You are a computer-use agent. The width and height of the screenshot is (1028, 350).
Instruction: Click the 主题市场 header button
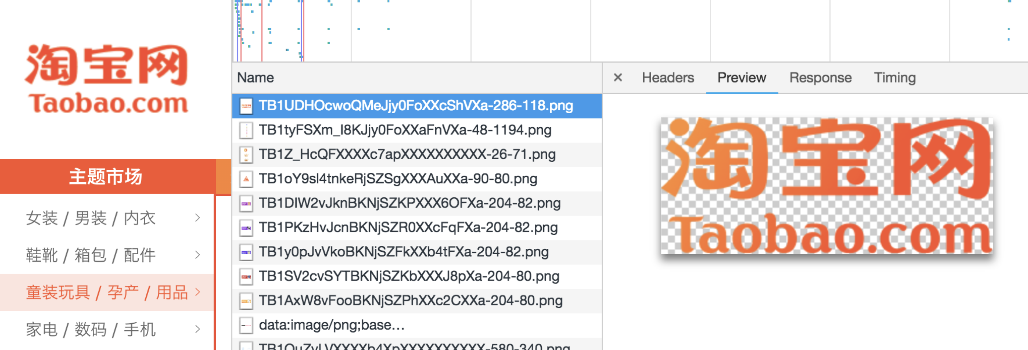(106, 176)
